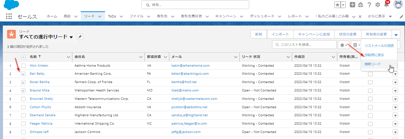Click the orange Lead object icon
The width and height of the screenshot is (405, 139).
pos(12,34)
